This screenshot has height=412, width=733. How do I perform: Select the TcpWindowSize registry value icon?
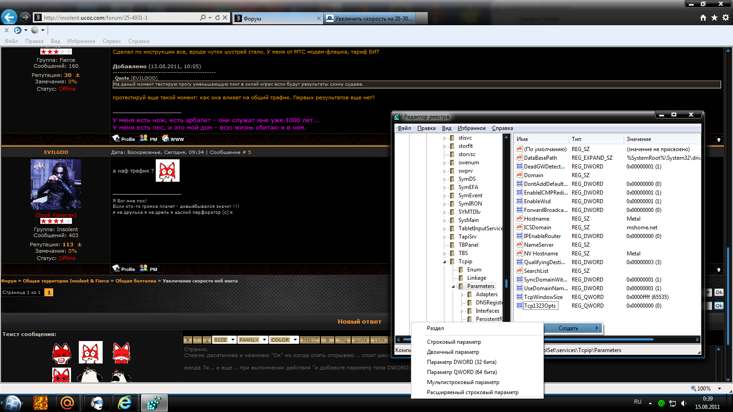click(x=520, y=297)
